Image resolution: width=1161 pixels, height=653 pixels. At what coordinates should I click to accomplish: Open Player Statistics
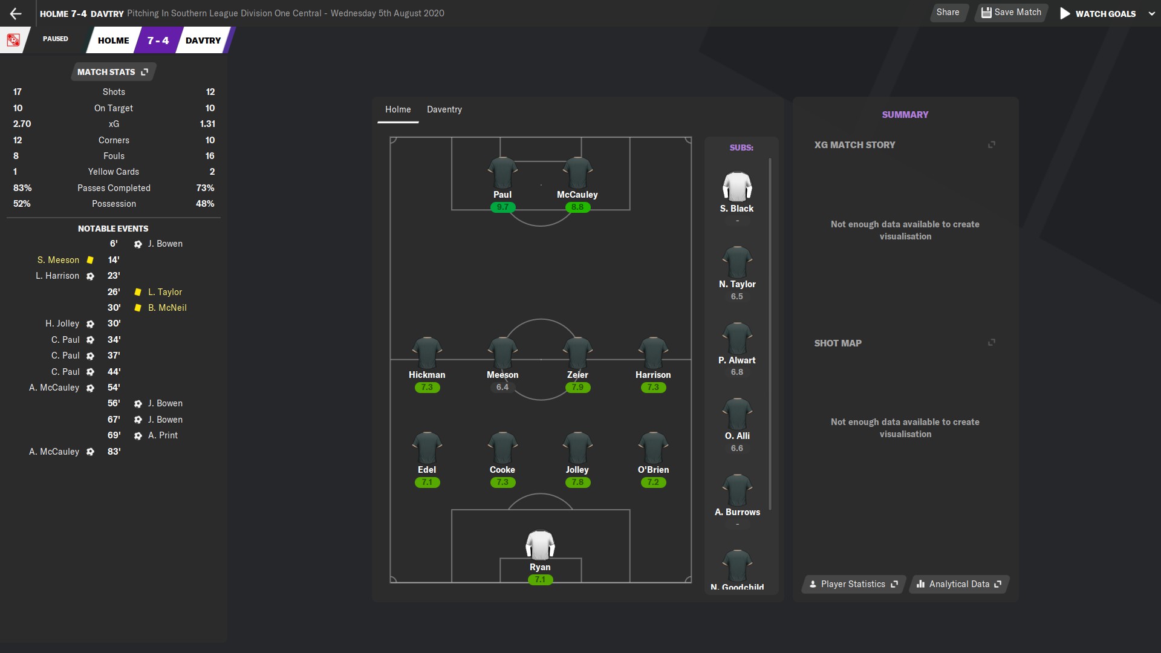[853, 584]
